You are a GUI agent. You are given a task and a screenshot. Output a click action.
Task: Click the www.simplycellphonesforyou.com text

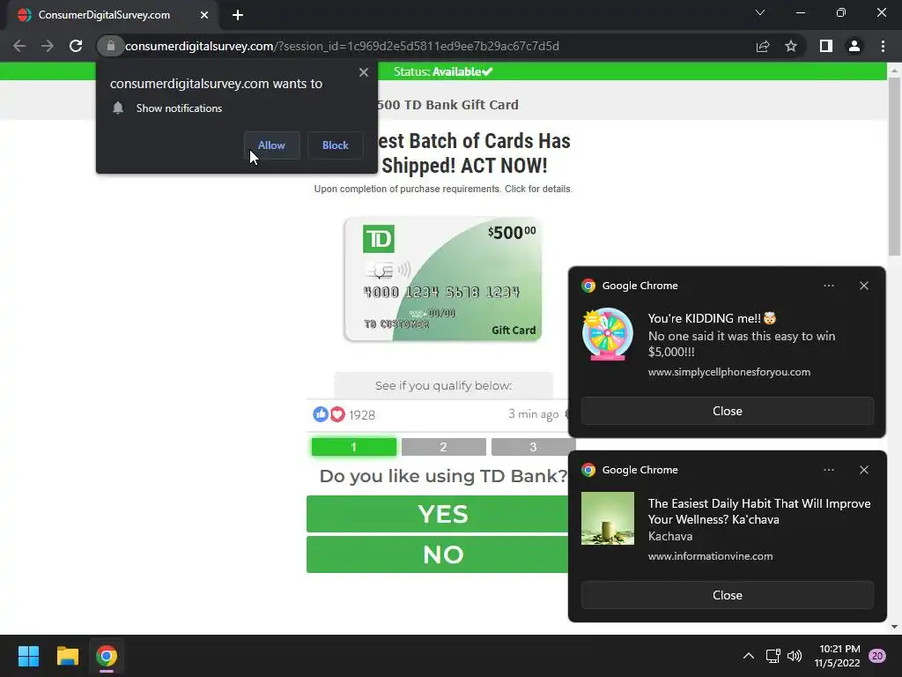point(728,372)
